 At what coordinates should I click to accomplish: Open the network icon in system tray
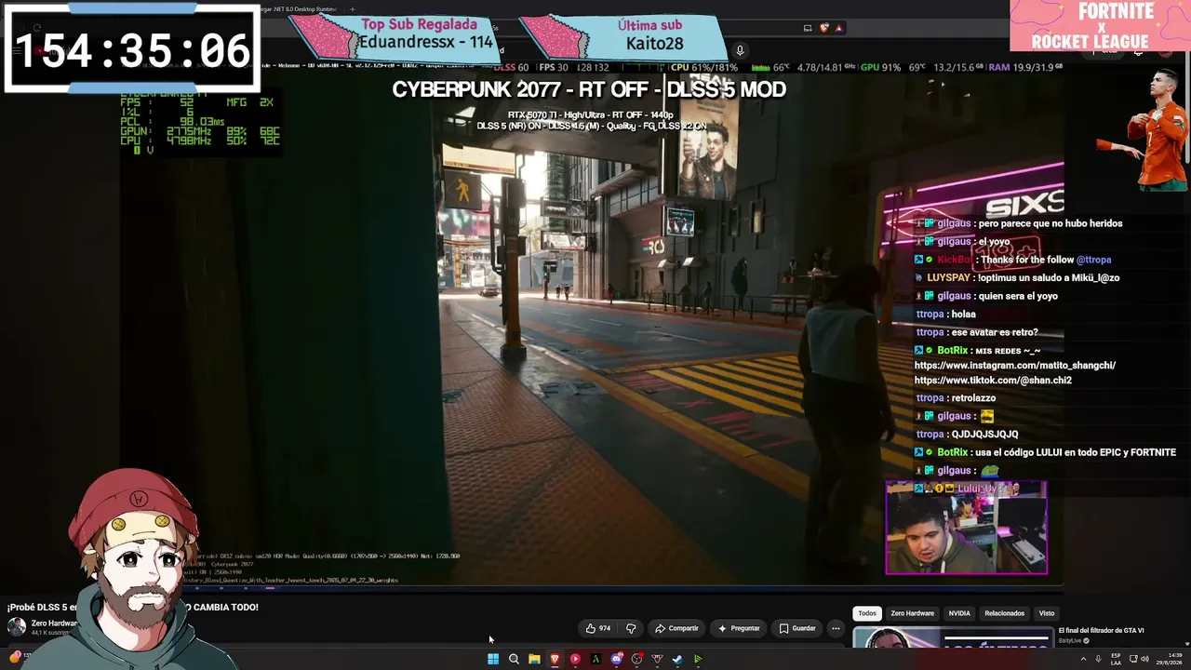pyautogui.click(x=1133, y=659)
